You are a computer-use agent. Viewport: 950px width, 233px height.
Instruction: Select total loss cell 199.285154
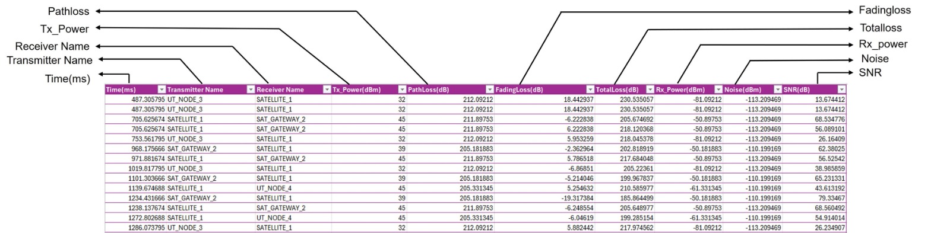click(x=636, y=218)
